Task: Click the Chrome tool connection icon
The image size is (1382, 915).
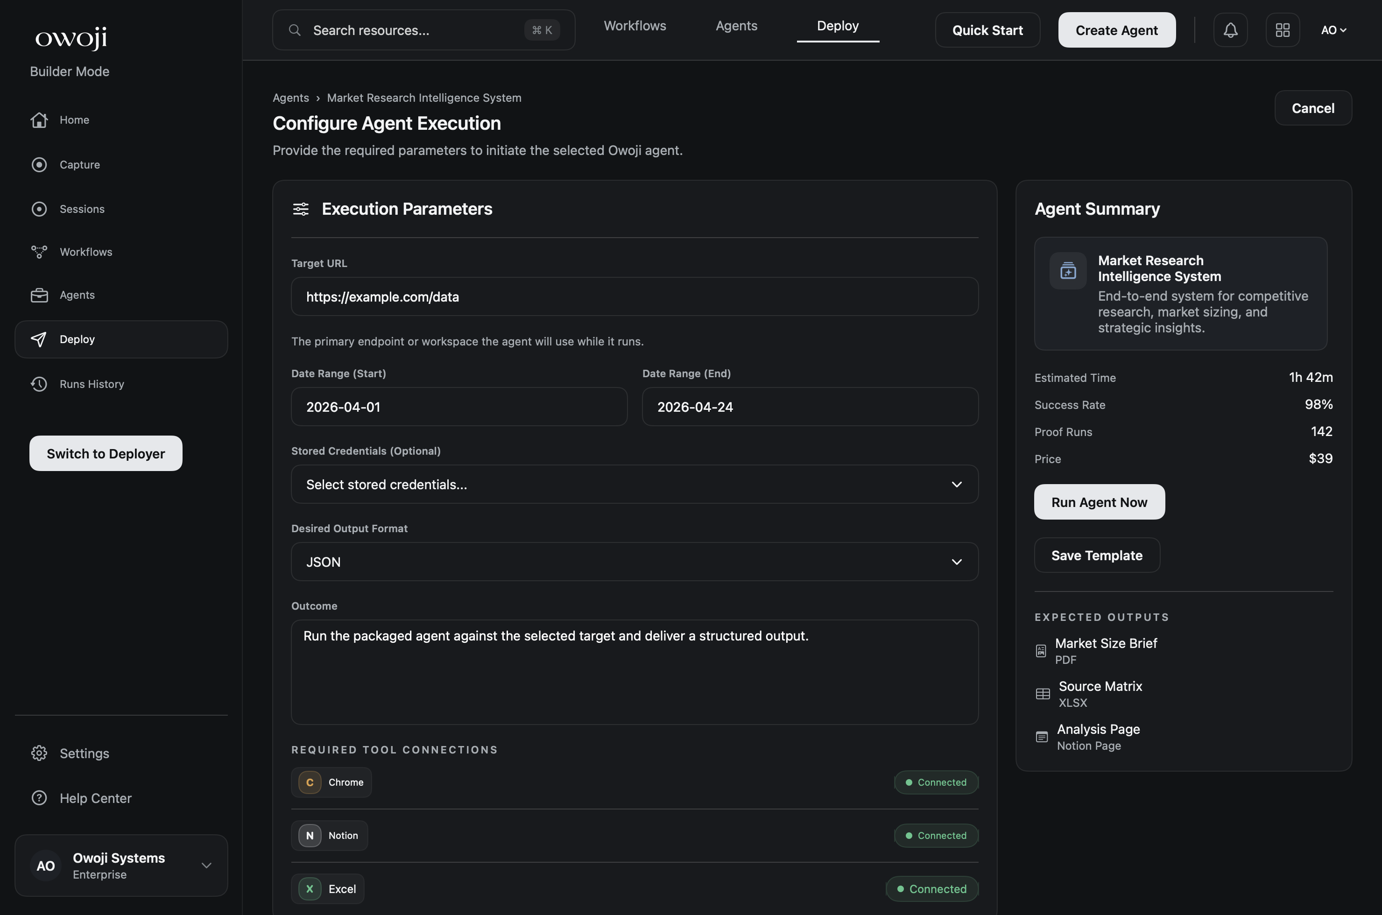Action: coord(309,782)
